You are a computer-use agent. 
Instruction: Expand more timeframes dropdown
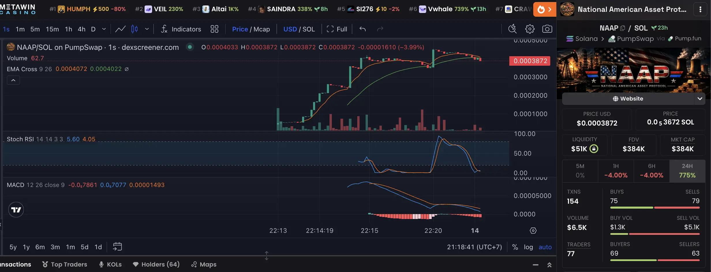(x=104, y=29)
